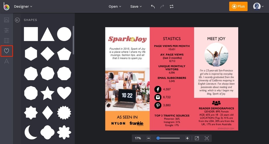Open the Text tool sidebar icon
This screenshot has height=144, width=269.
(x=7, y=61)
